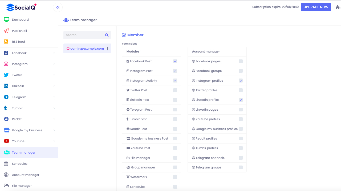Viewport: 341px width, 191px height.
Task: Click the puzzle piece icon in header
Action: coord(338,7)
